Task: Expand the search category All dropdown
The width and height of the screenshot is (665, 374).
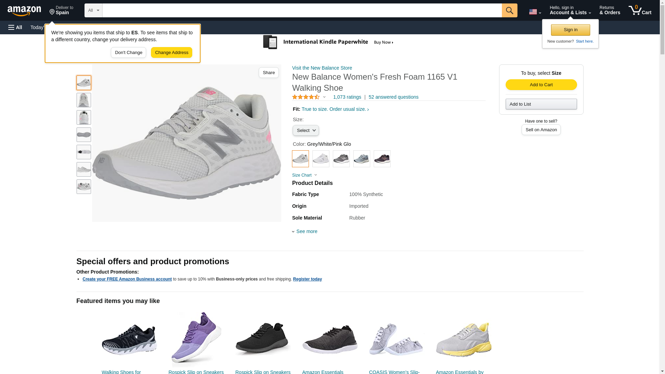Action: 94,10
